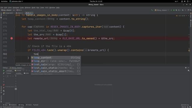This screenshot has width=192, height=108.
Task: Click handle_images_in_body breadcrumb below the editor
Action: coord(23,65)
